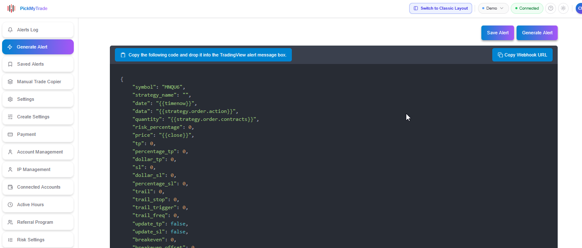Open Risk Settings page

[38, 240]
